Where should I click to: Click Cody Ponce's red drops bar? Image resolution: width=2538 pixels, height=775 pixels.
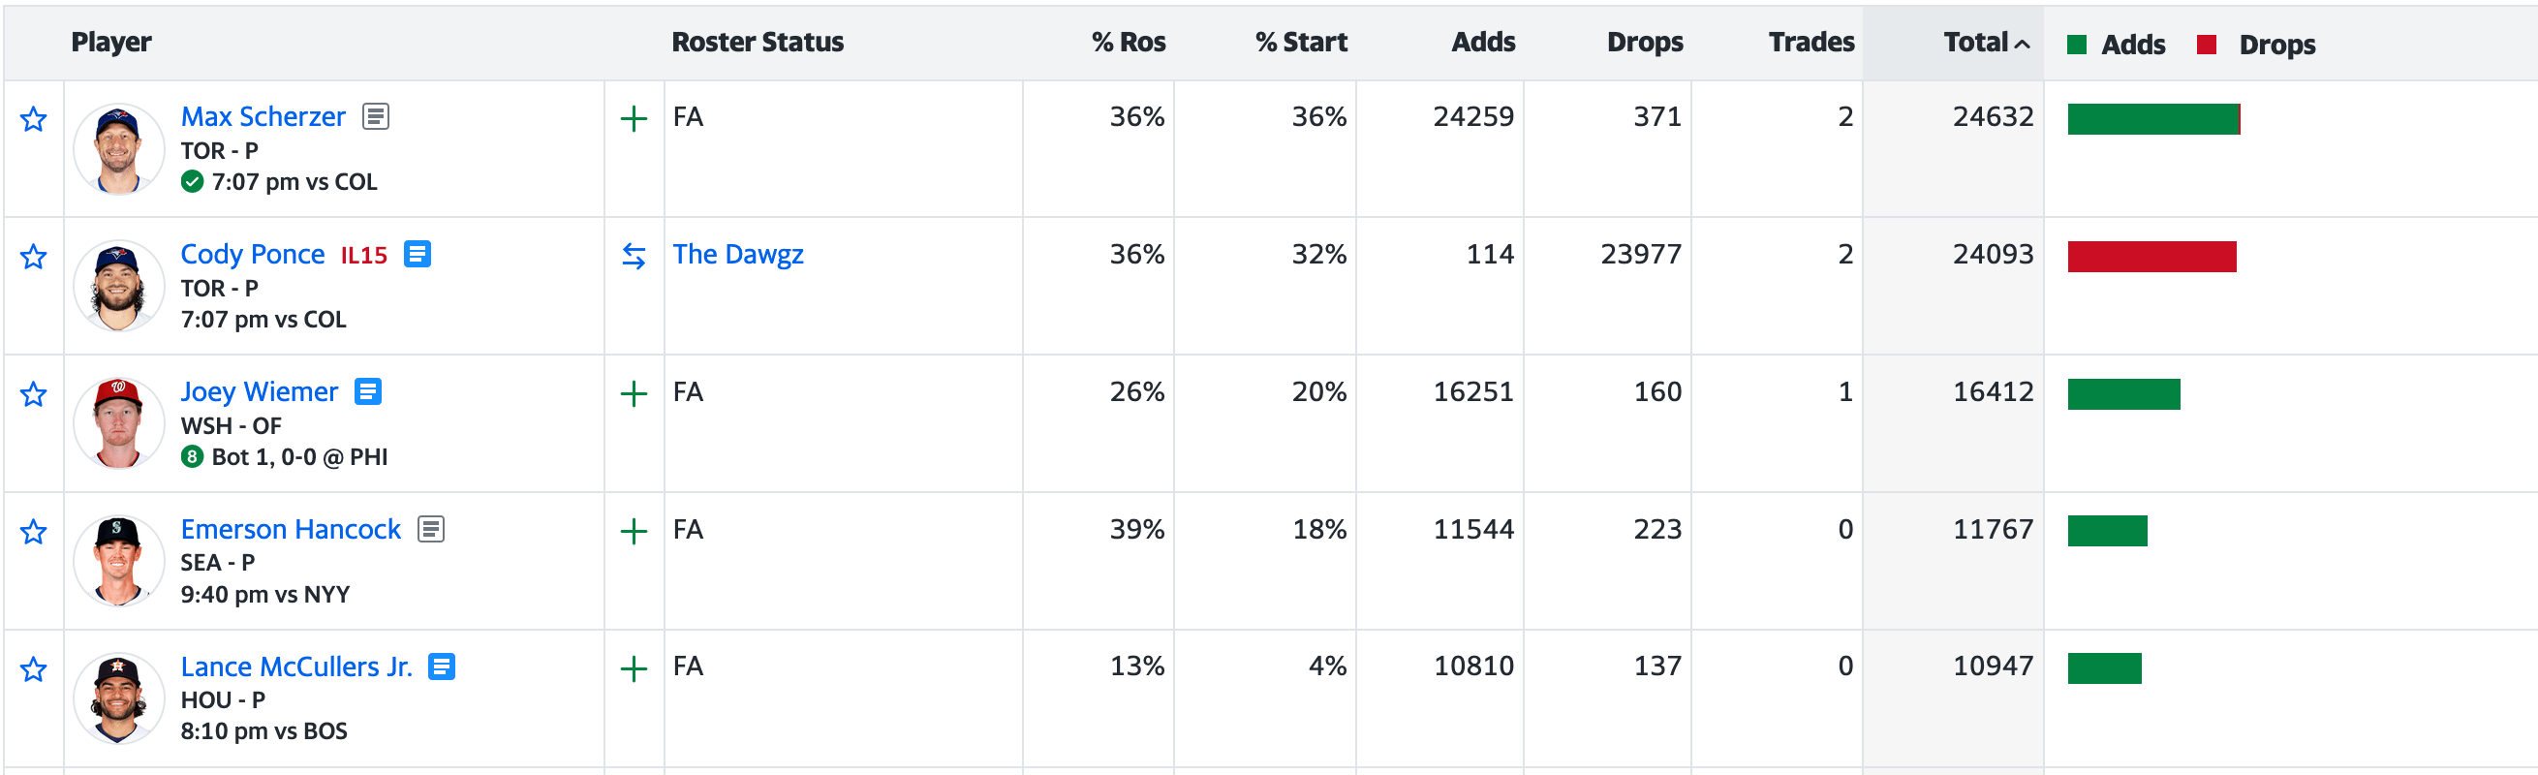tap(2151, 256)
